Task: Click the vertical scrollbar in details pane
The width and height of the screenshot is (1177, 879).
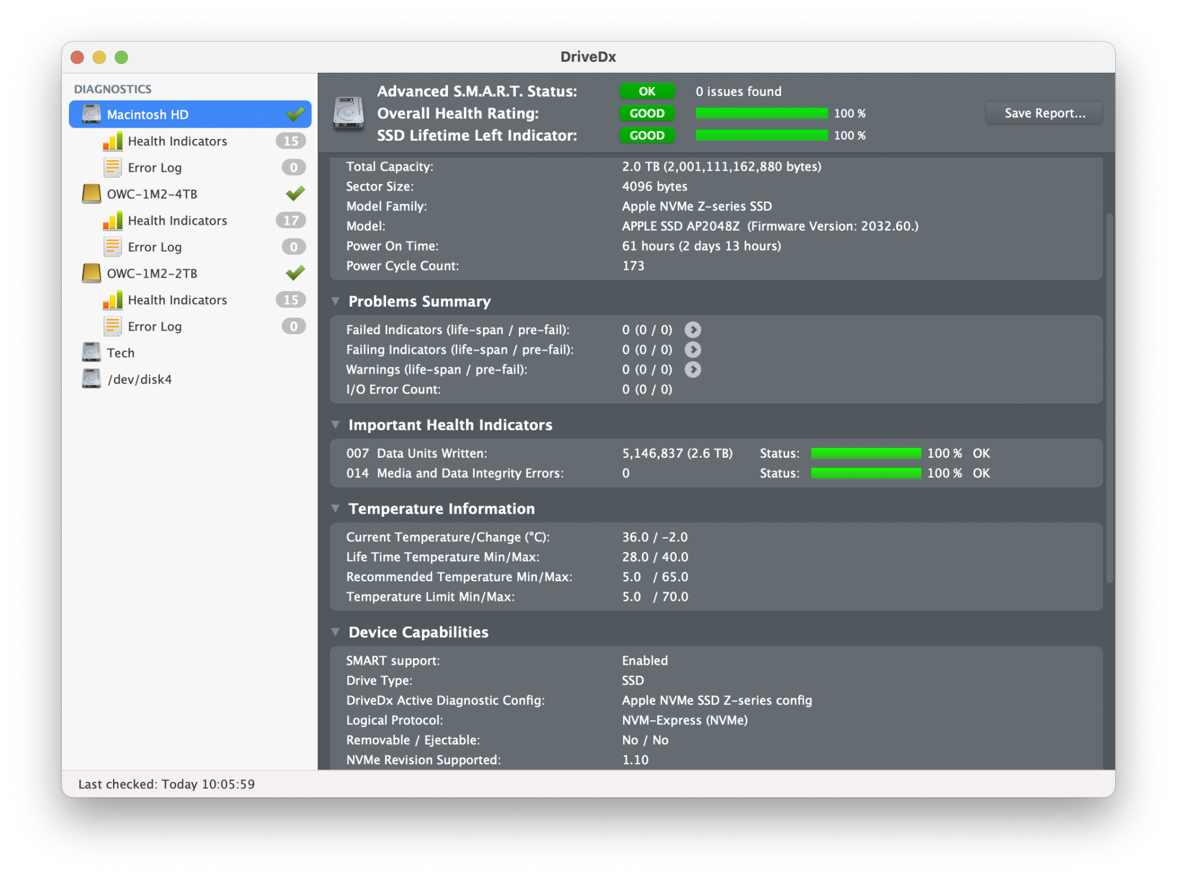Action: tap(1109, 398)
